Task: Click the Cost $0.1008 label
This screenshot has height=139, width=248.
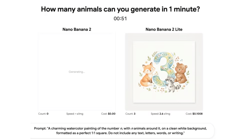Action: click(x=194, y=114)
